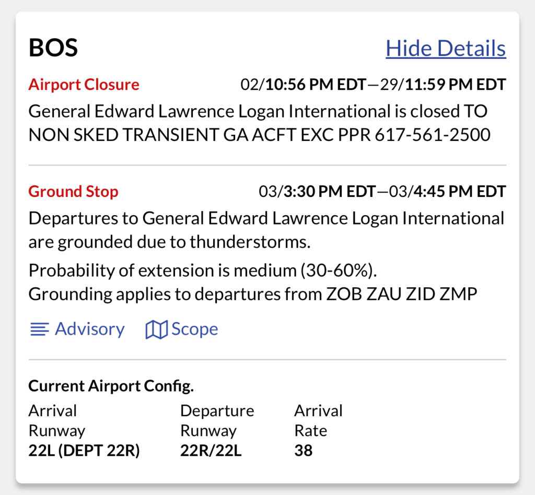Click the ZOB ZAU ZID ZMP grounding line

253,294
